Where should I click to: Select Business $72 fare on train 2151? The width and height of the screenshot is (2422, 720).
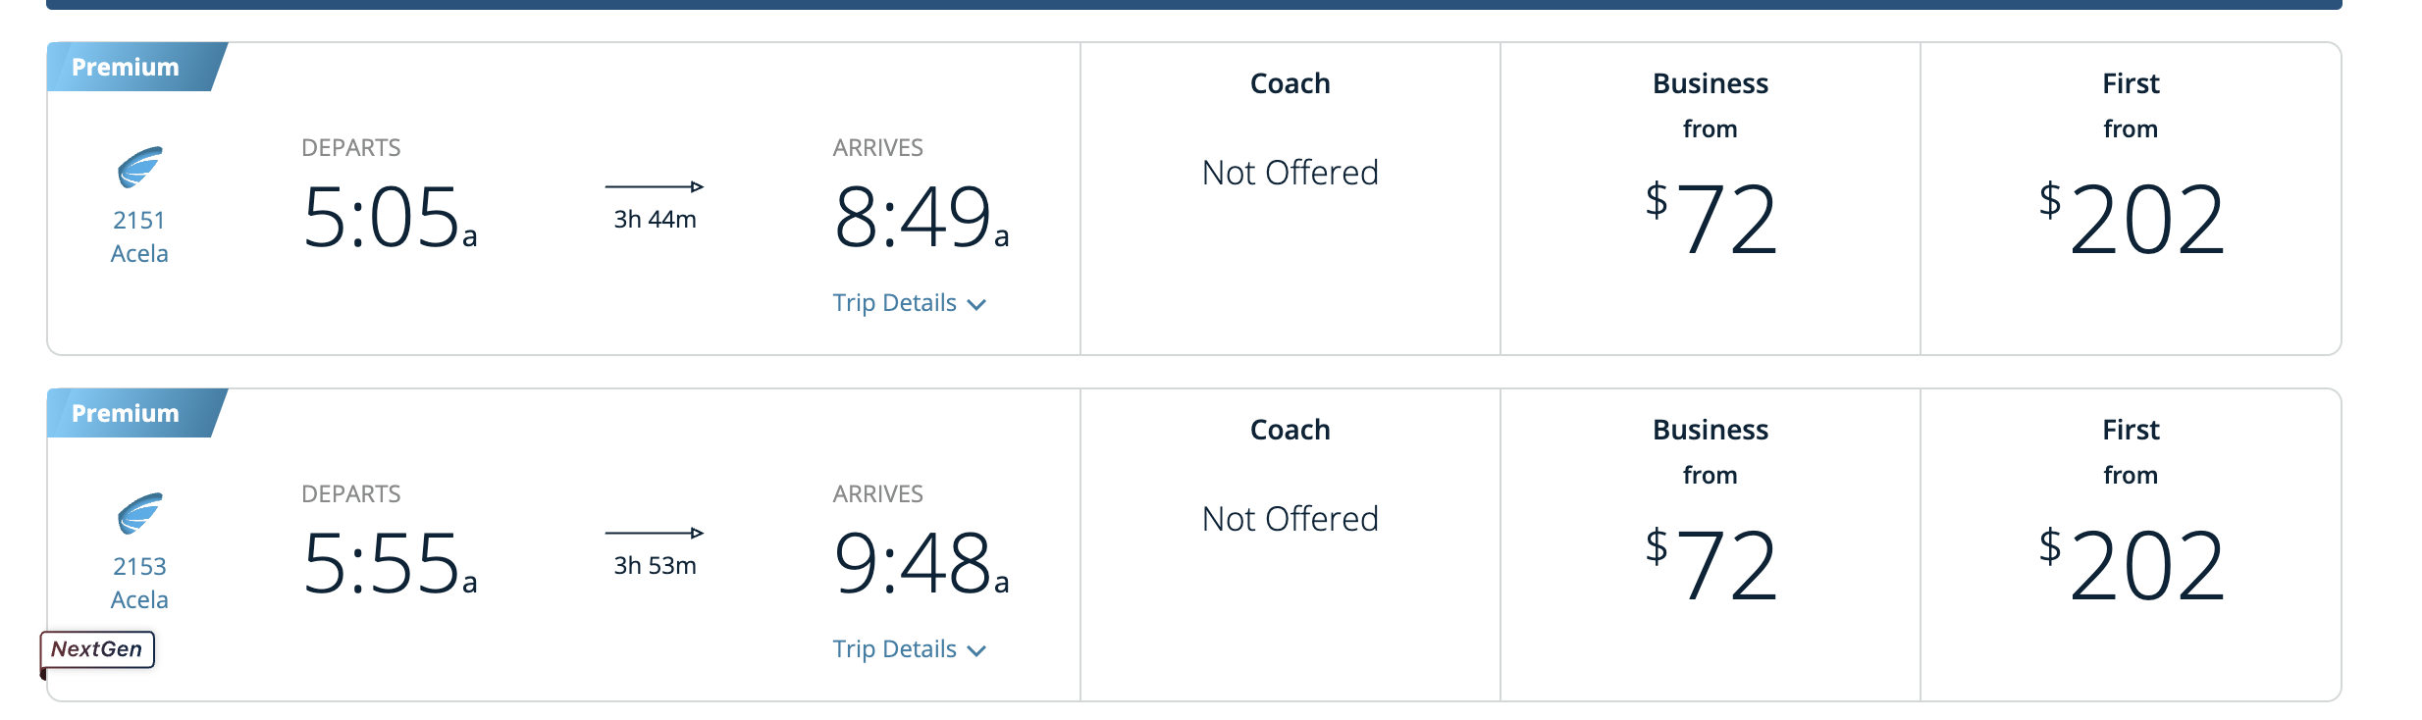click(x=1711, y=218)
